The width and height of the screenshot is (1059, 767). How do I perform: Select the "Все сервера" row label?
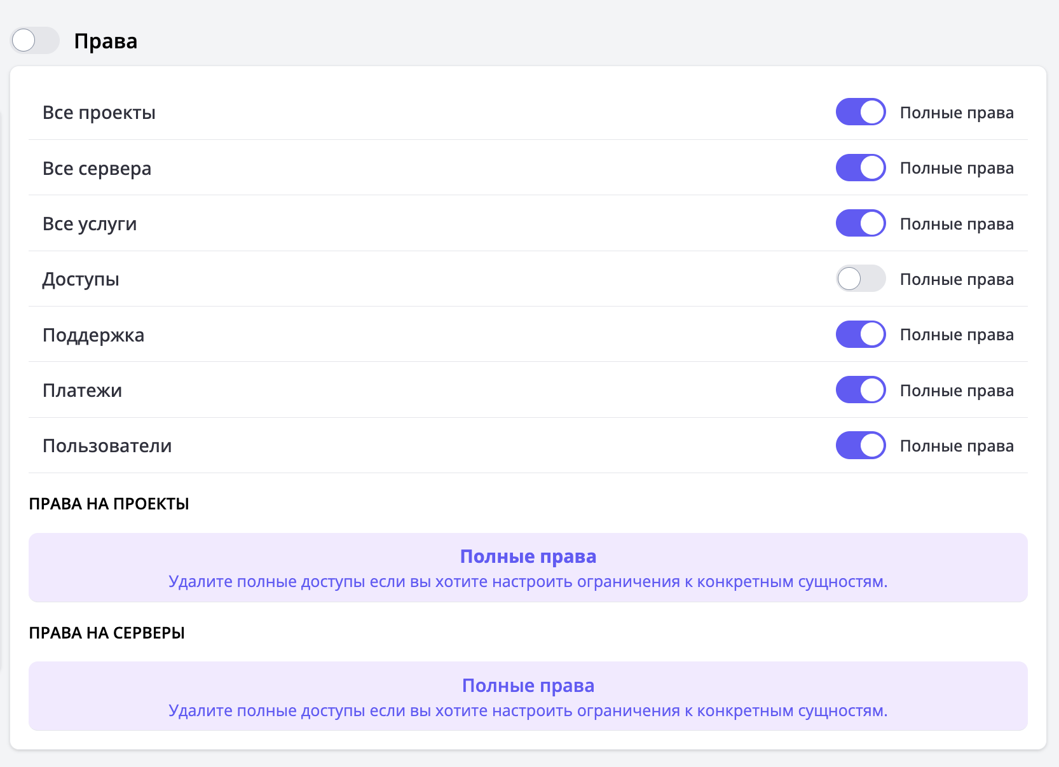[x=97, y=169]
